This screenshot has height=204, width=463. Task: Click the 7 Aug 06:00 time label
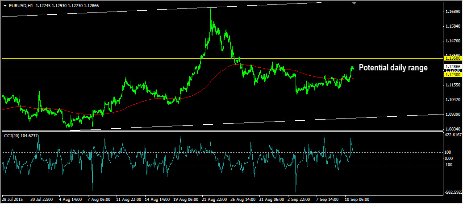99,199
